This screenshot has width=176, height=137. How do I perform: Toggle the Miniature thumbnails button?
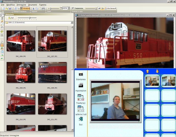pyautogui.click(x=25, y=9)
